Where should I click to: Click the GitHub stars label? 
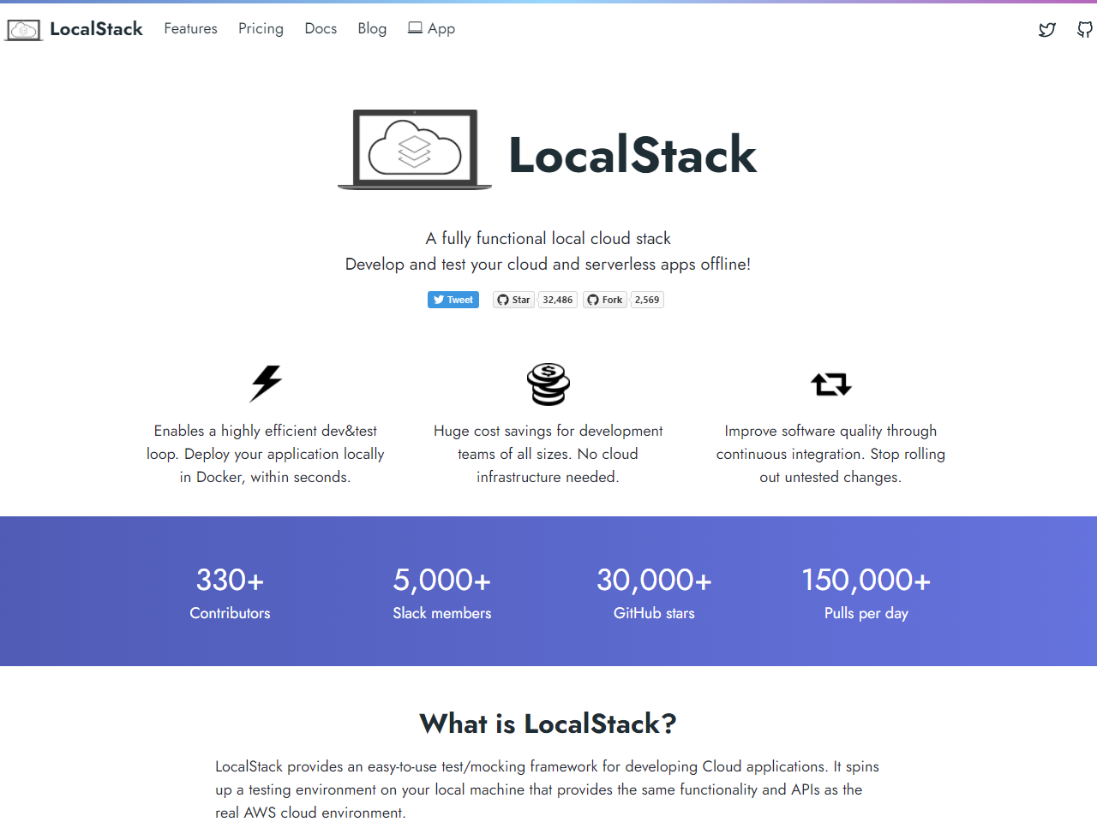(654, 613)
